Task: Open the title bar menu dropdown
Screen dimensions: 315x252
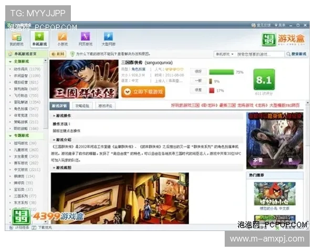Action: coord(280,25)
